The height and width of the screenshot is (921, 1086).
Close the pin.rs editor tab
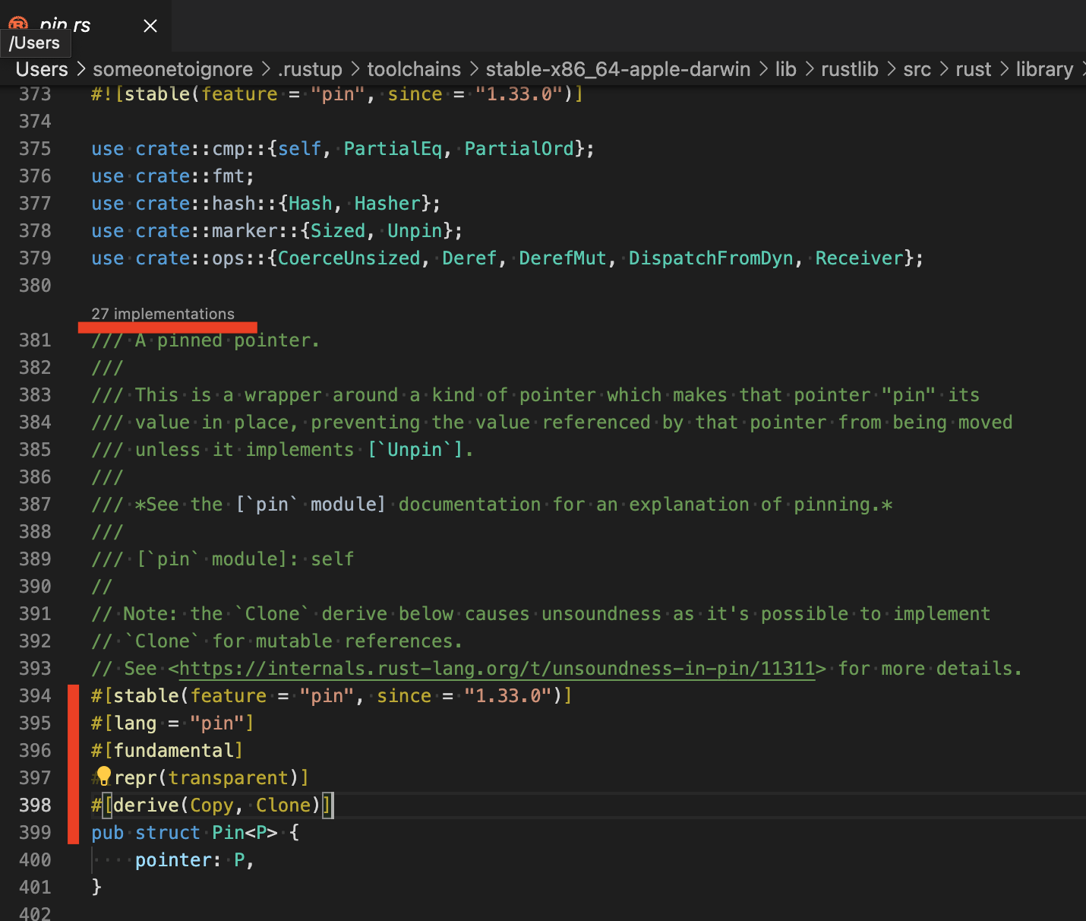150,26
